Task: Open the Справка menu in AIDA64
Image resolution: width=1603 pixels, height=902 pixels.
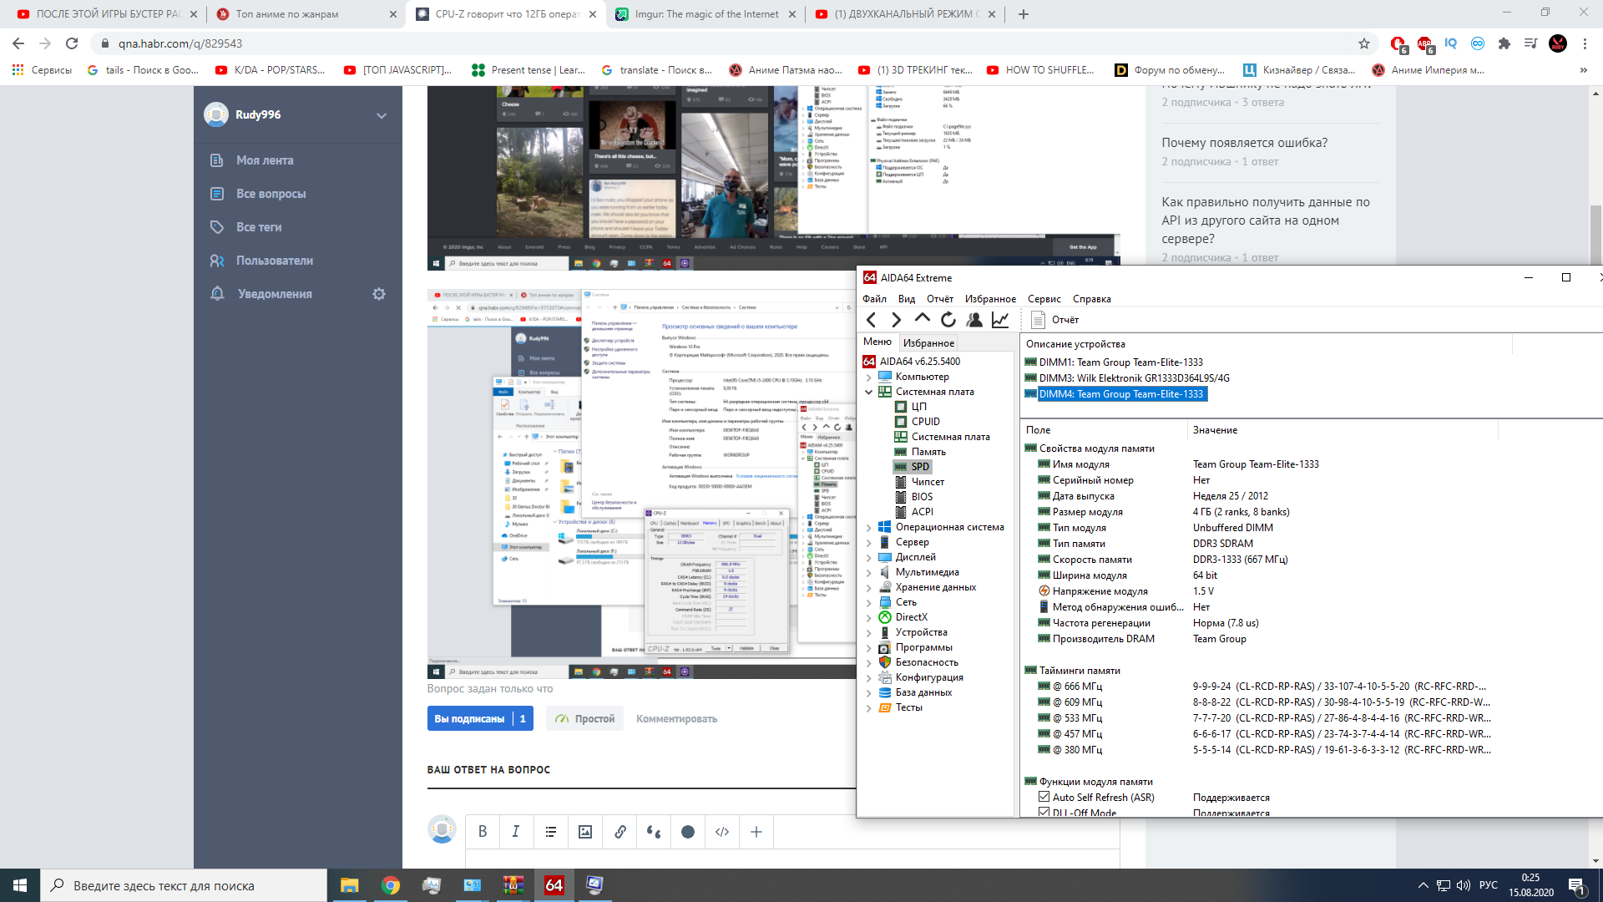Action: click(1091, 299)
